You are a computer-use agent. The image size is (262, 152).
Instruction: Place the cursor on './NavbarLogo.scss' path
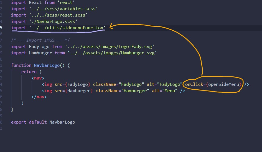tap(53, 22)
